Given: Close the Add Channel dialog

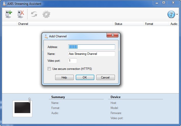Looking at the screenshot, I should (112, 35).
